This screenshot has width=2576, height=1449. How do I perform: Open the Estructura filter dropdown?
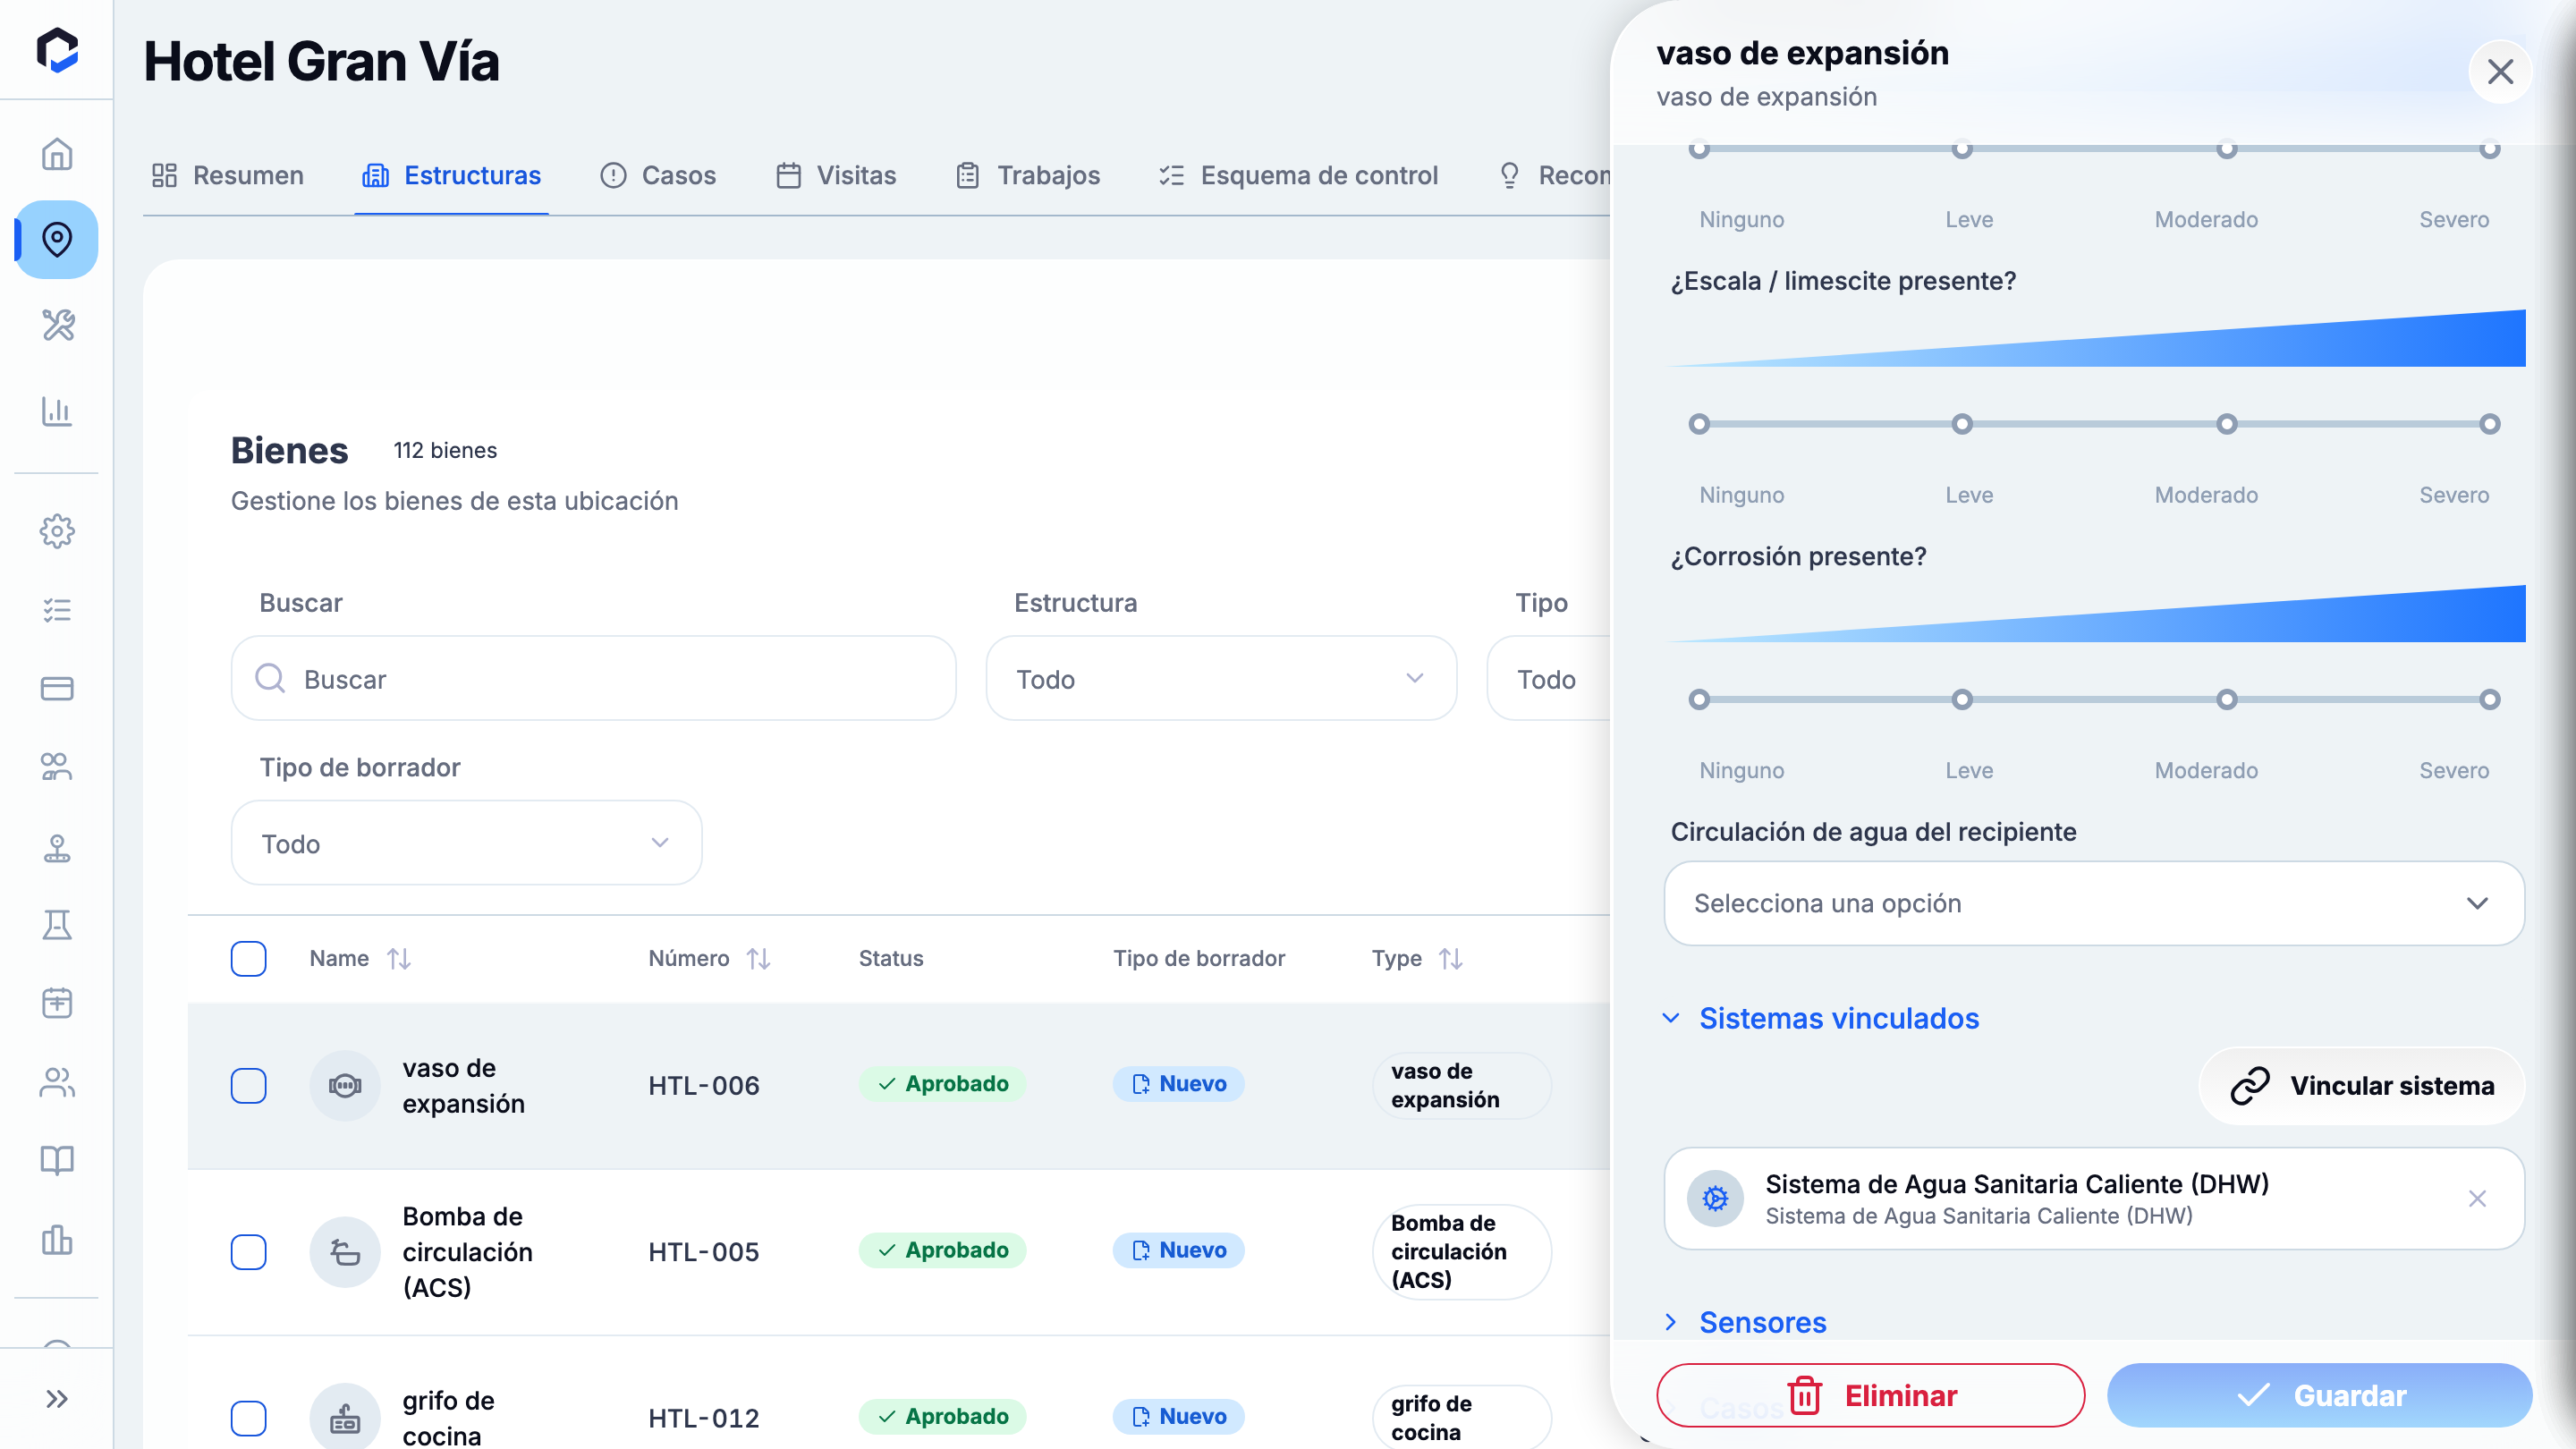1221,678
